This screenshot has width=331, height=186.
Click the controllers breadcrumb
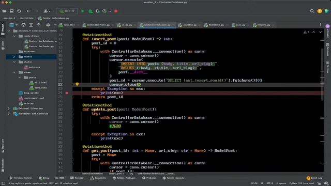coord(26,18)
